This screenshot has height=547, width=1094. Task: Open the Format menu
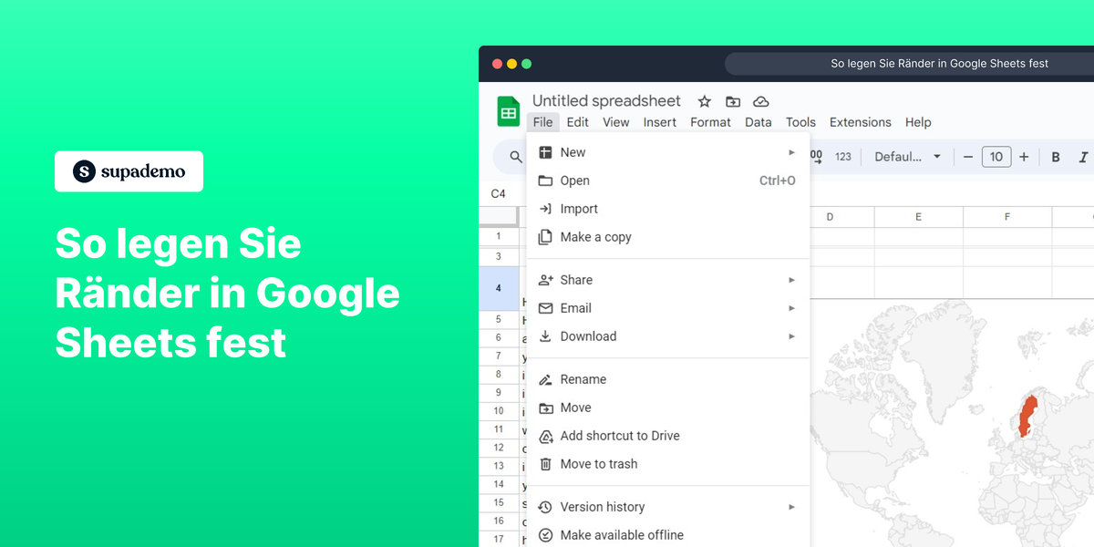click(710, 122)
